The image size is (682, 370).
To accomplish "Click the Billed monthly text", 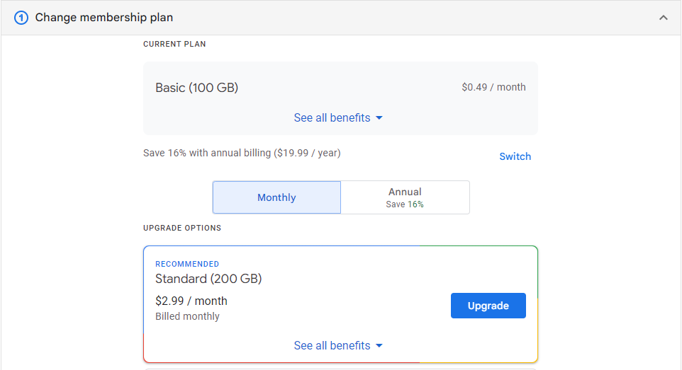I will click(x=187, y=316).
